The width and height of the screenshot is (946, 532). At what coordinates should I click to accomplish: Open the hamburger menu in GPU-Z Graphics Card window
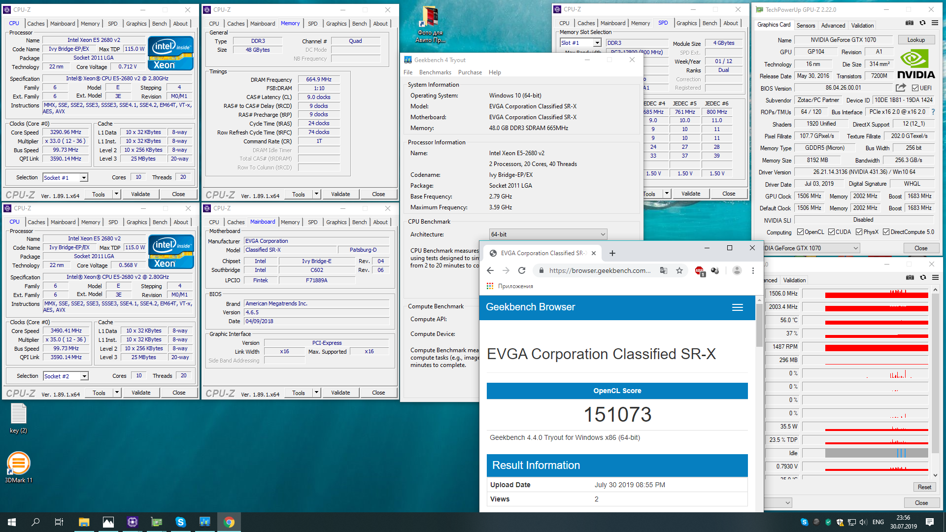click(x=935, y=23)
